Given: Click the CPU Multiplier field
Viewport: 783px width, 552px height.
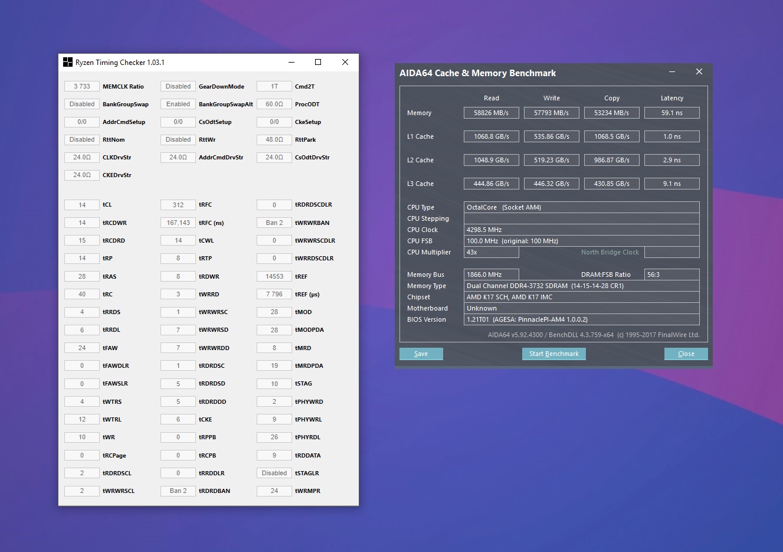Looking at the screenshot, I should [492, 252].
